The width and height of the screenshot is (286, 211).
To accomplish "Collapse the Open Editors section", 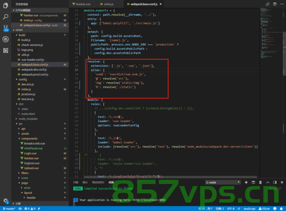I will (x=40, y=10).
